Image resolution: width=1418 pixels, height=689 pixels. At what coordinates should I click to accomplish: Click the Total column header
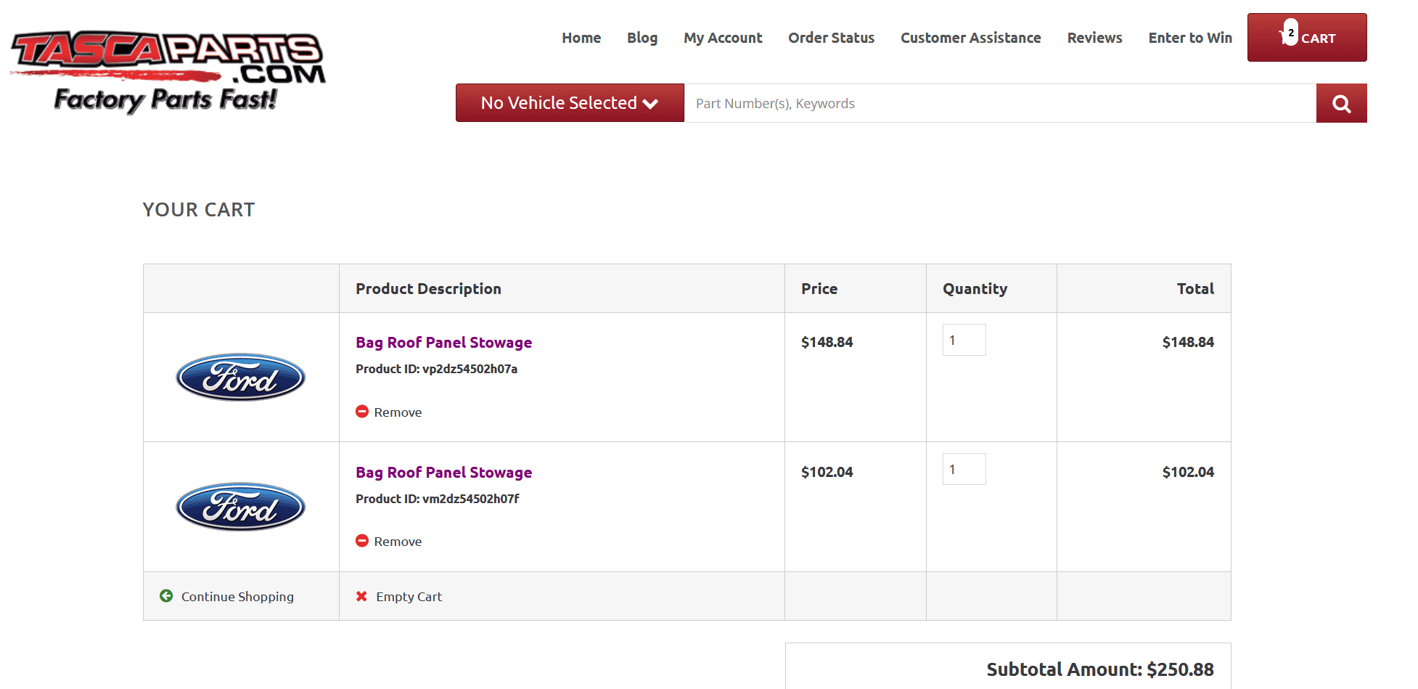(1195, 289)
